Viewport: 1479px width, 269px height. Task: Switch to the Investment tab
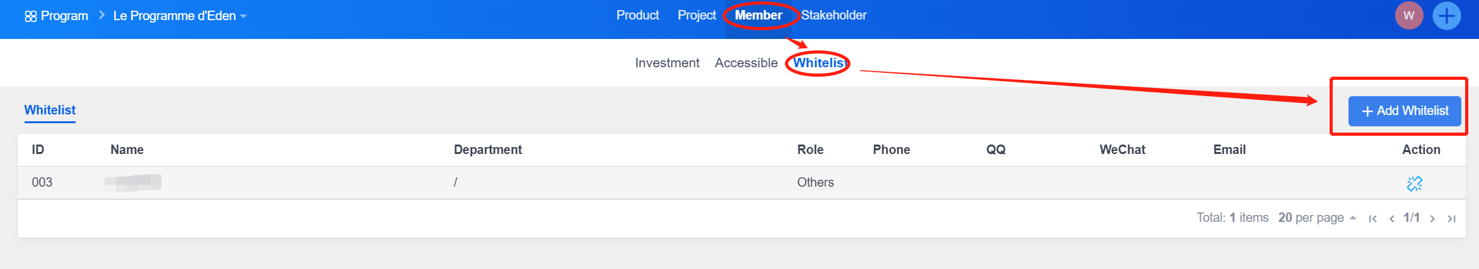pos(667,63)
